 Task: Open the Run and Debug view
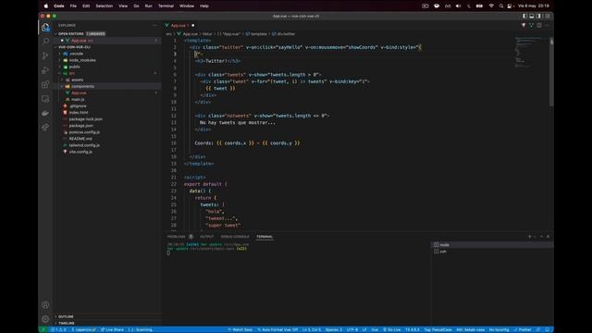click(x=45, y=70)
